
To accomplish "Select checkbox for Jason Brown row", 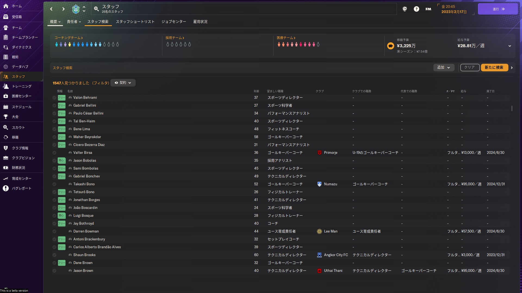I will [54, 271].
